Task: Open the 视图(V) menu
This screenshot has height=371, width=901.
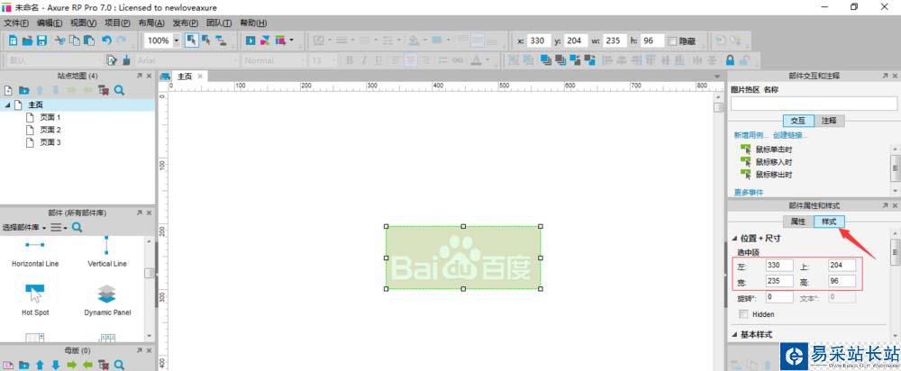Action: pos(83,23)
